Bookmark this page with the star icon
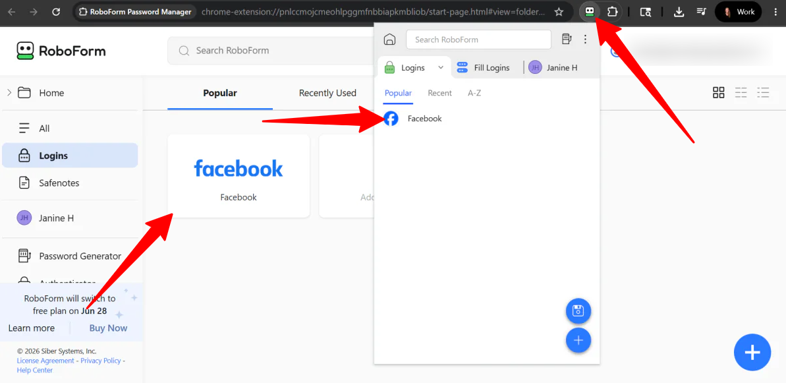 [x=559, y=11]
